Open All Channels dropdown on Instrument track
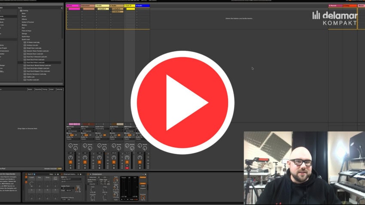 click(88, 131)
